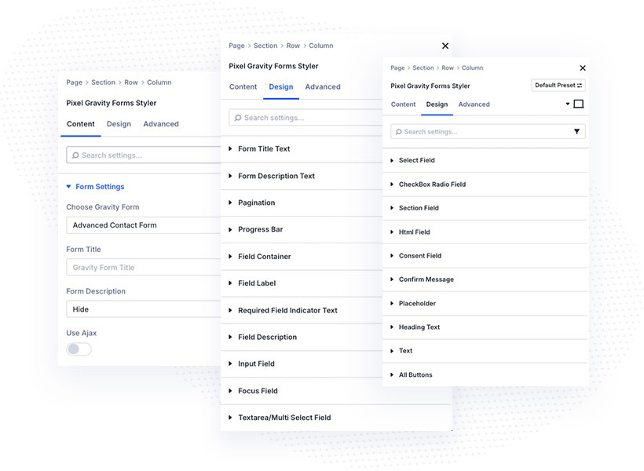Viewport: 644px width, 471px height.
Task: Expand the Consent Field section
Action: pos(485,256)
